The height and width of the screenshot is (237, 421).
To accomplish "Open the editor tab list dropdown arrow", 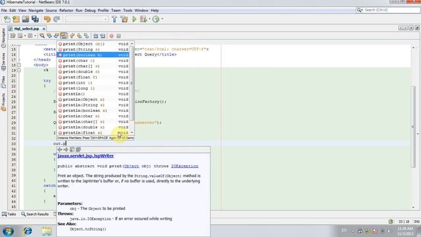I will pos(411,28).
